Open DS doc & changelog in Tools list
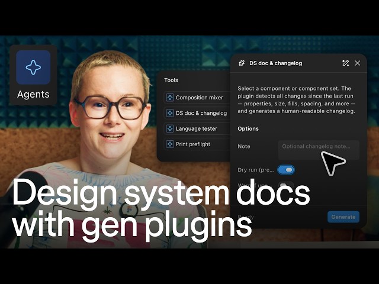 pos(197,113)
